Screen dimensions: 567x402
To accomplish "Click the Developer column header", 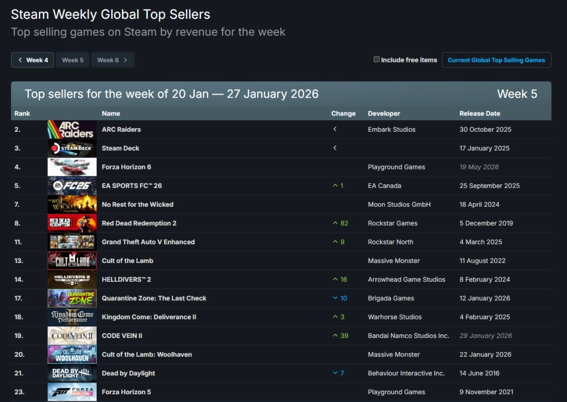I will click(x=383, y=113).
